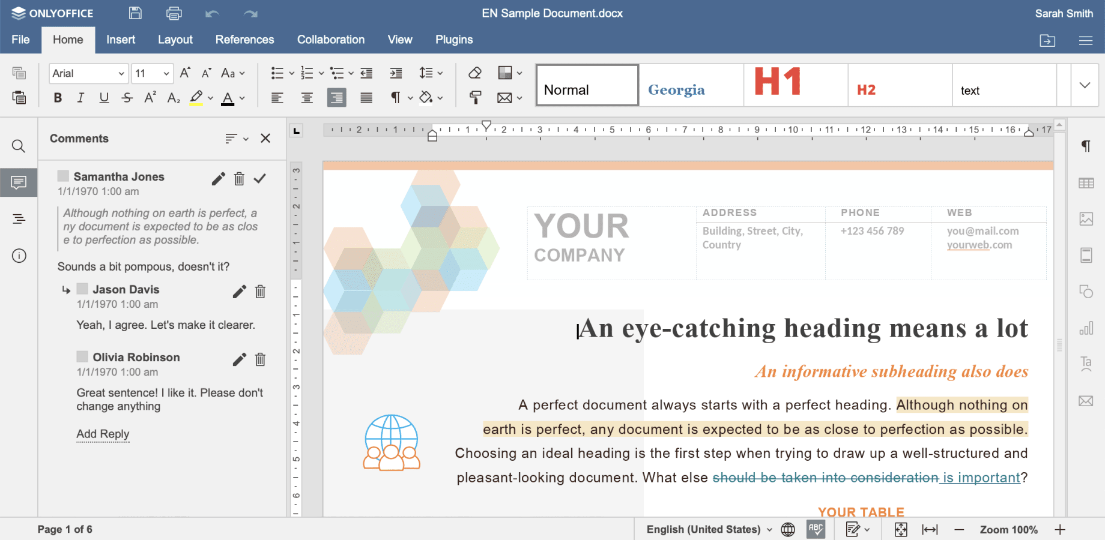Resolve Samantha Jones's comment with the checkmark
Viewport: 1105px width, 540px height.
click(259, 178)
